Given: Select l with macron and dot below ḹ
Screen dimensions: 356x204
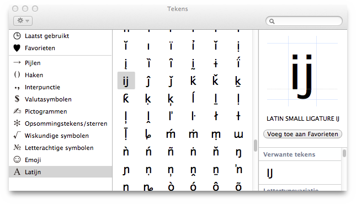Looking at the screenshot, I should pyautogui.click(x=126, y=134).
